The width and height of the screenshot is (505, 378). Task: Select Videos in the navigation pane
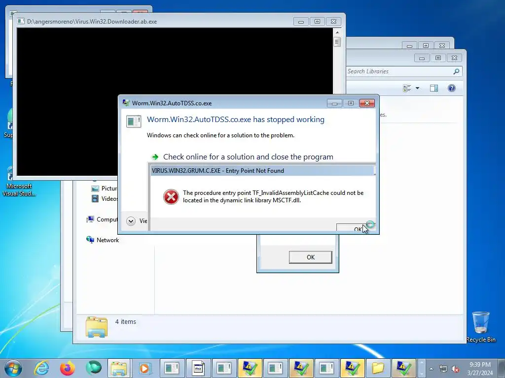pyautogui.click(x=105, y=199)
